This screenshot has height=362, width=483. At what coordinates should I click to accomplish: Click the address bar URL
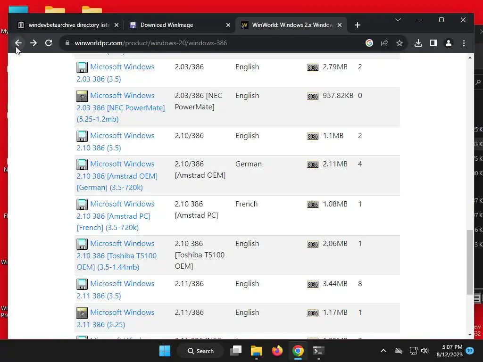click(x=151, y=43)
